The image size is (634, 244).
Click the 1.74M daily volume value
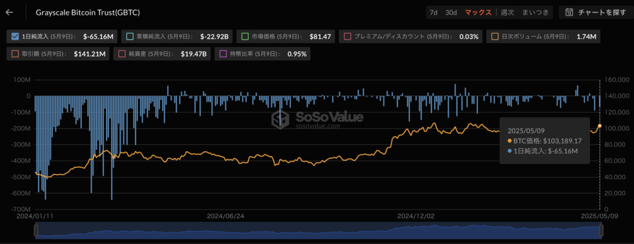(587, 37)
